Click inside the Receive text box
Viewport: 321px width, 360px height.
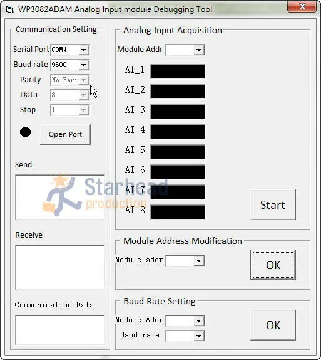coord(60,267)
